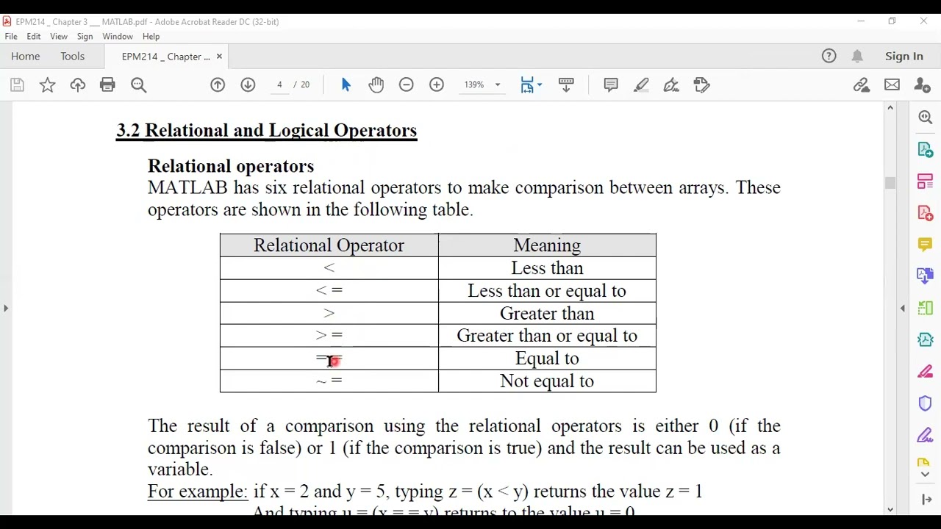
Task: Click the stamp/erase tool icon
Action: pyautogui.click(x=701, y=85)
